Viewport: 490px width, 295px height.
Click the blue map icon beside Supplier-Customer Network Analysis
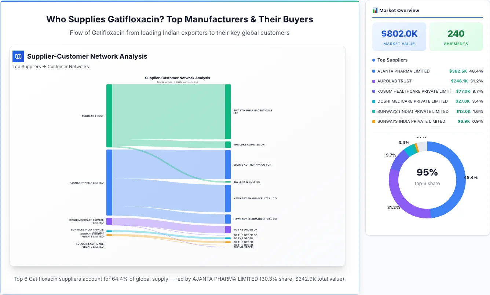pyautogui.click(x=18, y=56)
